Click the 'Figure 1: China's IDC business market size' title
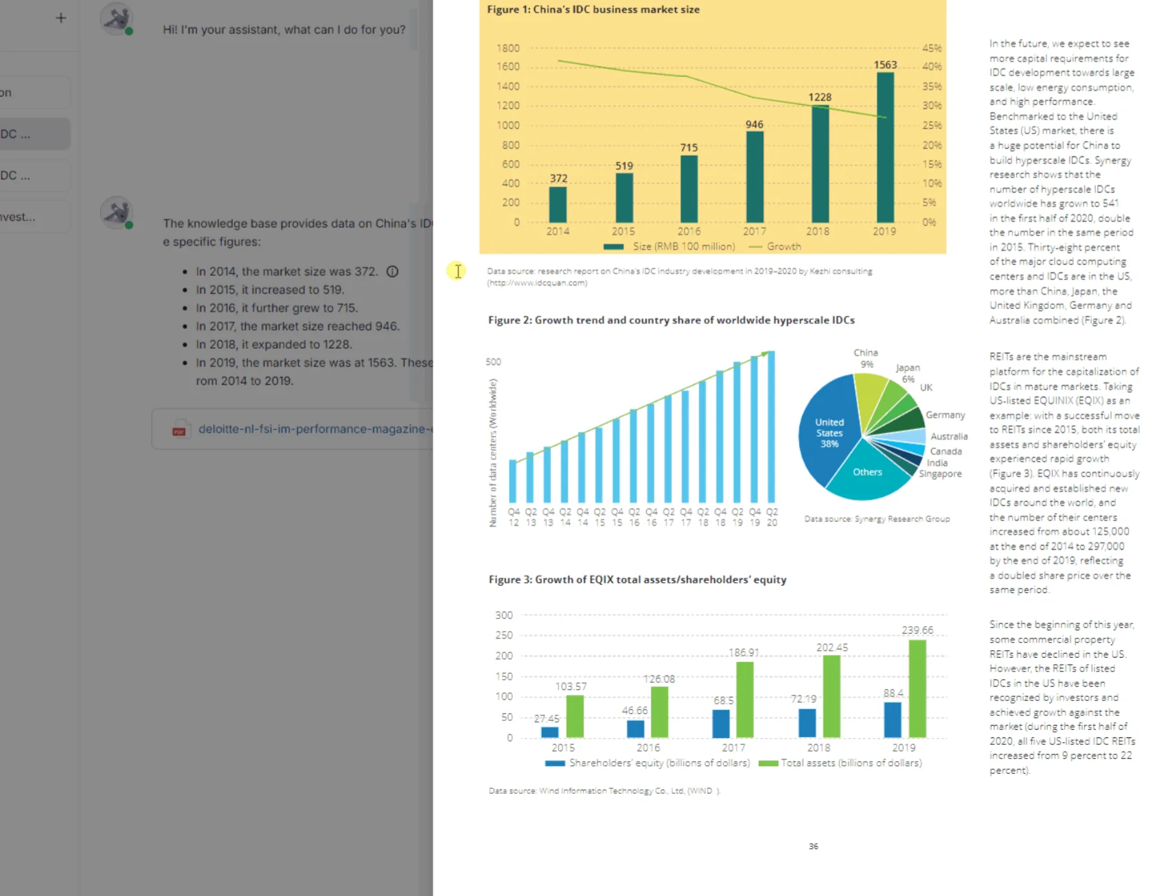This screenshot has width=1168, height=896. 593,10
